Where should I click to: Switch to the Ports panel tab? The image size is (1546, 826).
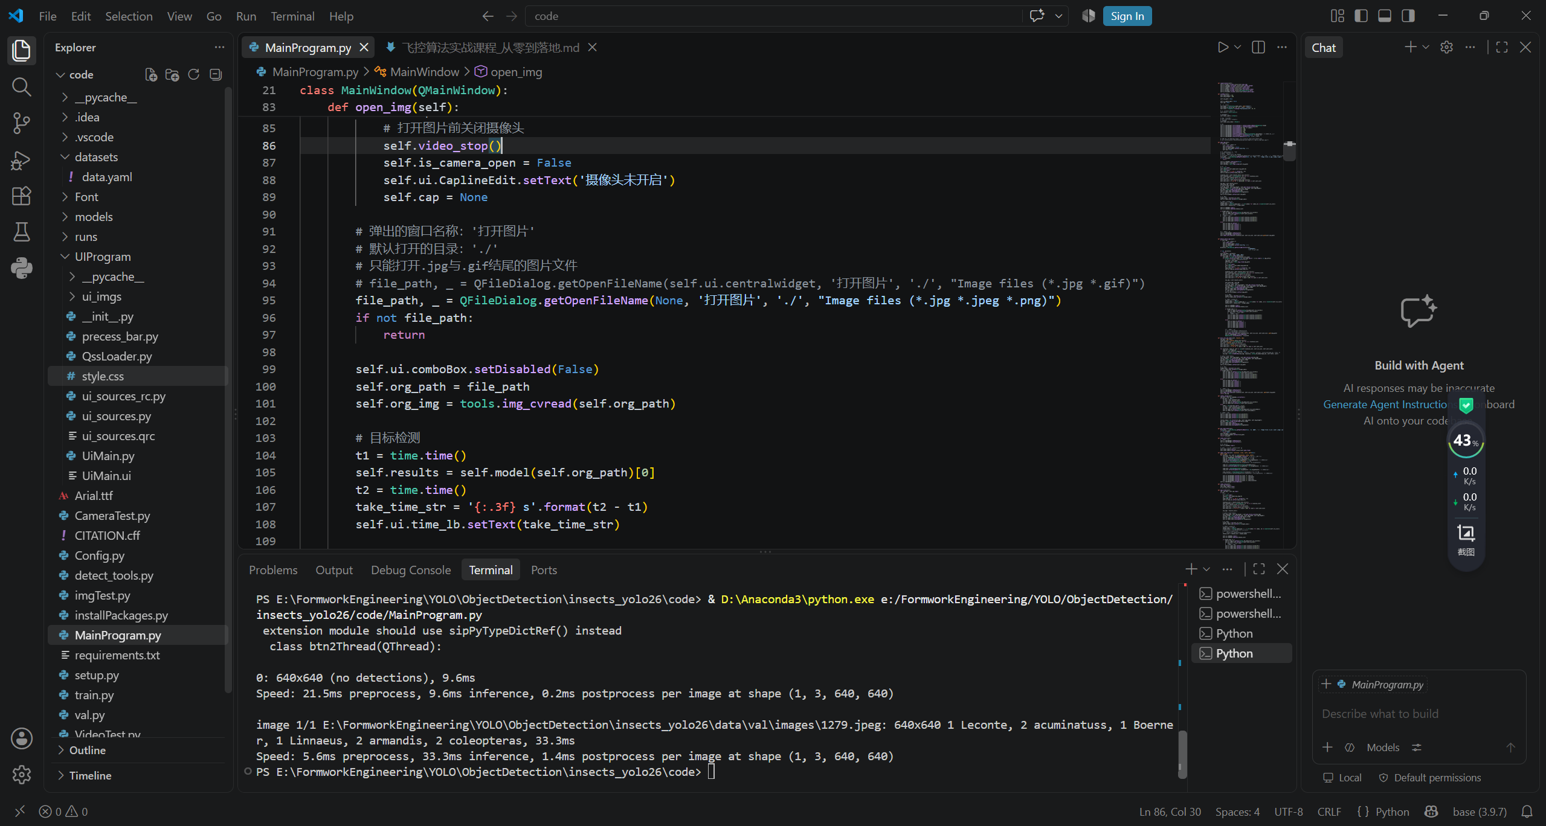click(x=544, y=570)
